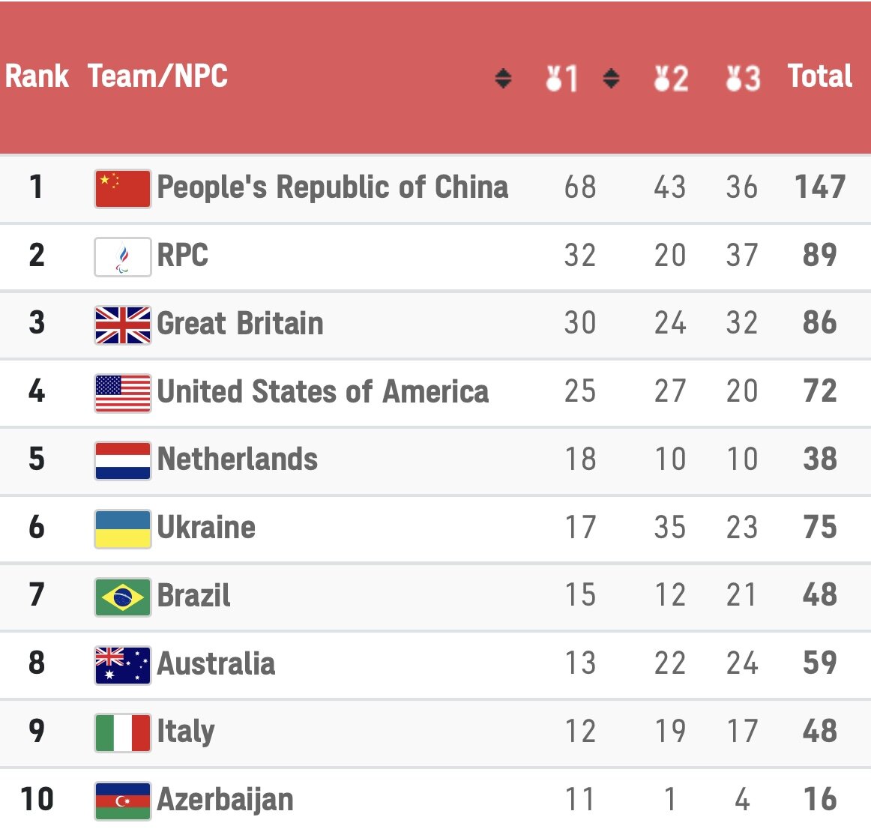Click the Brazil flag icon
Screen dimensions: 871x832
pyautogui.click(x=123, y=597)
